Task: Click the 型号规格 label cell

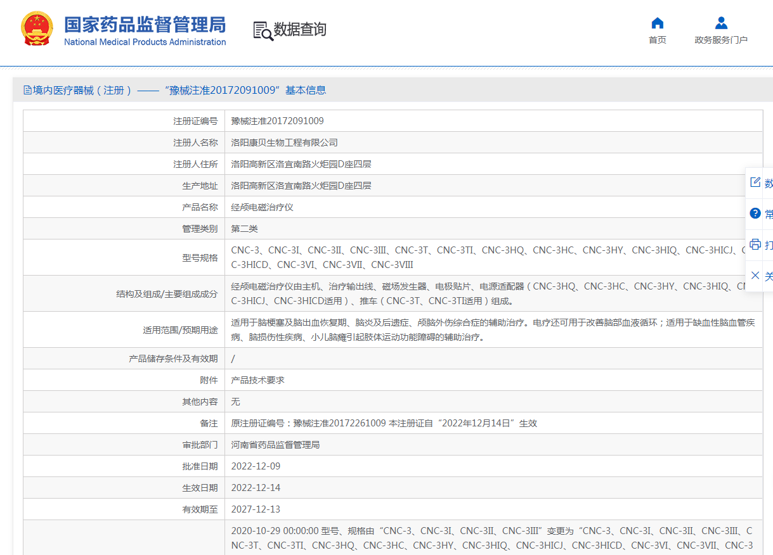Action: (x=124, y=257)
